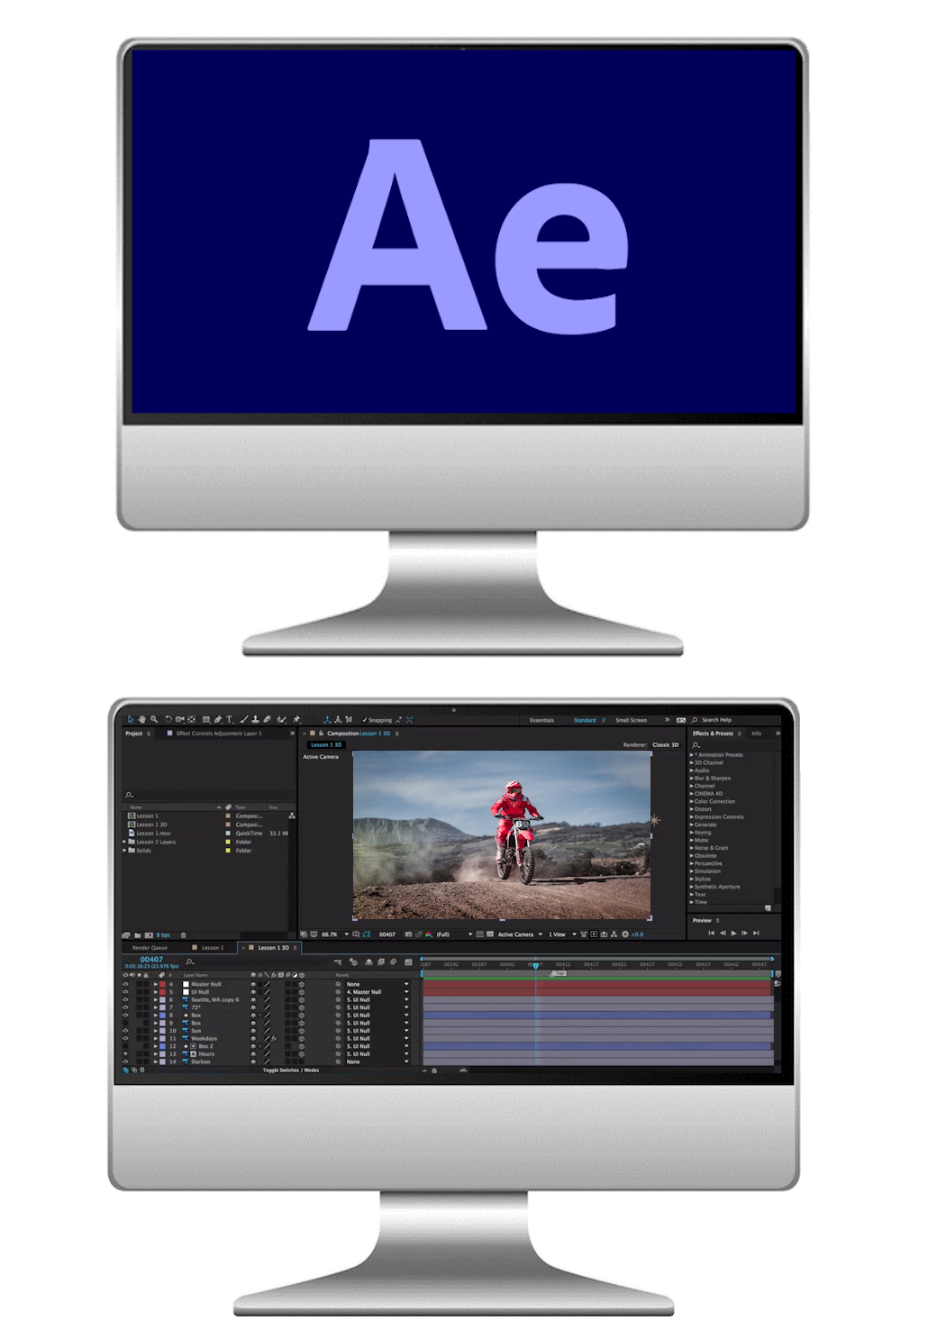Click Play in the Preview panel
The width and height of the screenshot is (937, 1321).
click(733, 933)
